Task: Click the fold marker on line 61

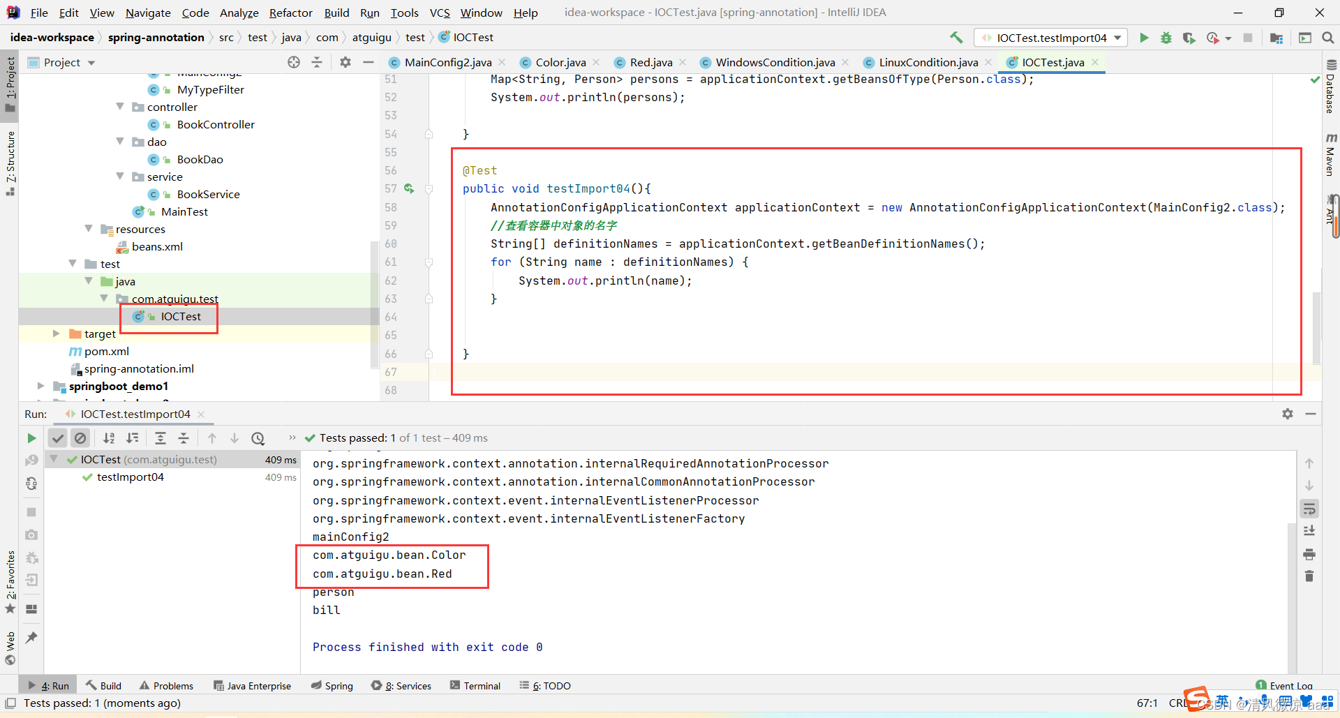Action: pos(429,262)
